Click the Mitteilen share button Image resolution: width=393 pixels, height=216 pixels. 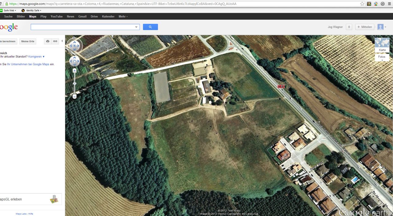pyautogui.click(x=365, y=27)
